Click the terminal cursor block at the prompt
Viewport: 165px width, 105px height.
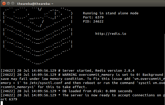[2, 103]
